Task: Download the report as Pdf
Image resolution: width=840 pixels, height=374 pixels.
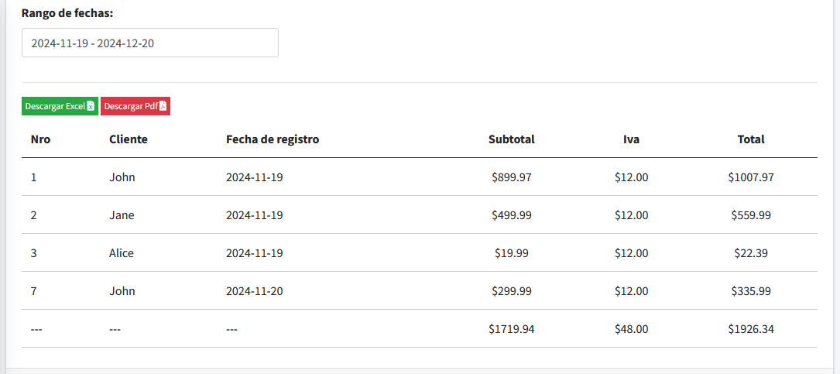Action: click(x=135, y=106)
